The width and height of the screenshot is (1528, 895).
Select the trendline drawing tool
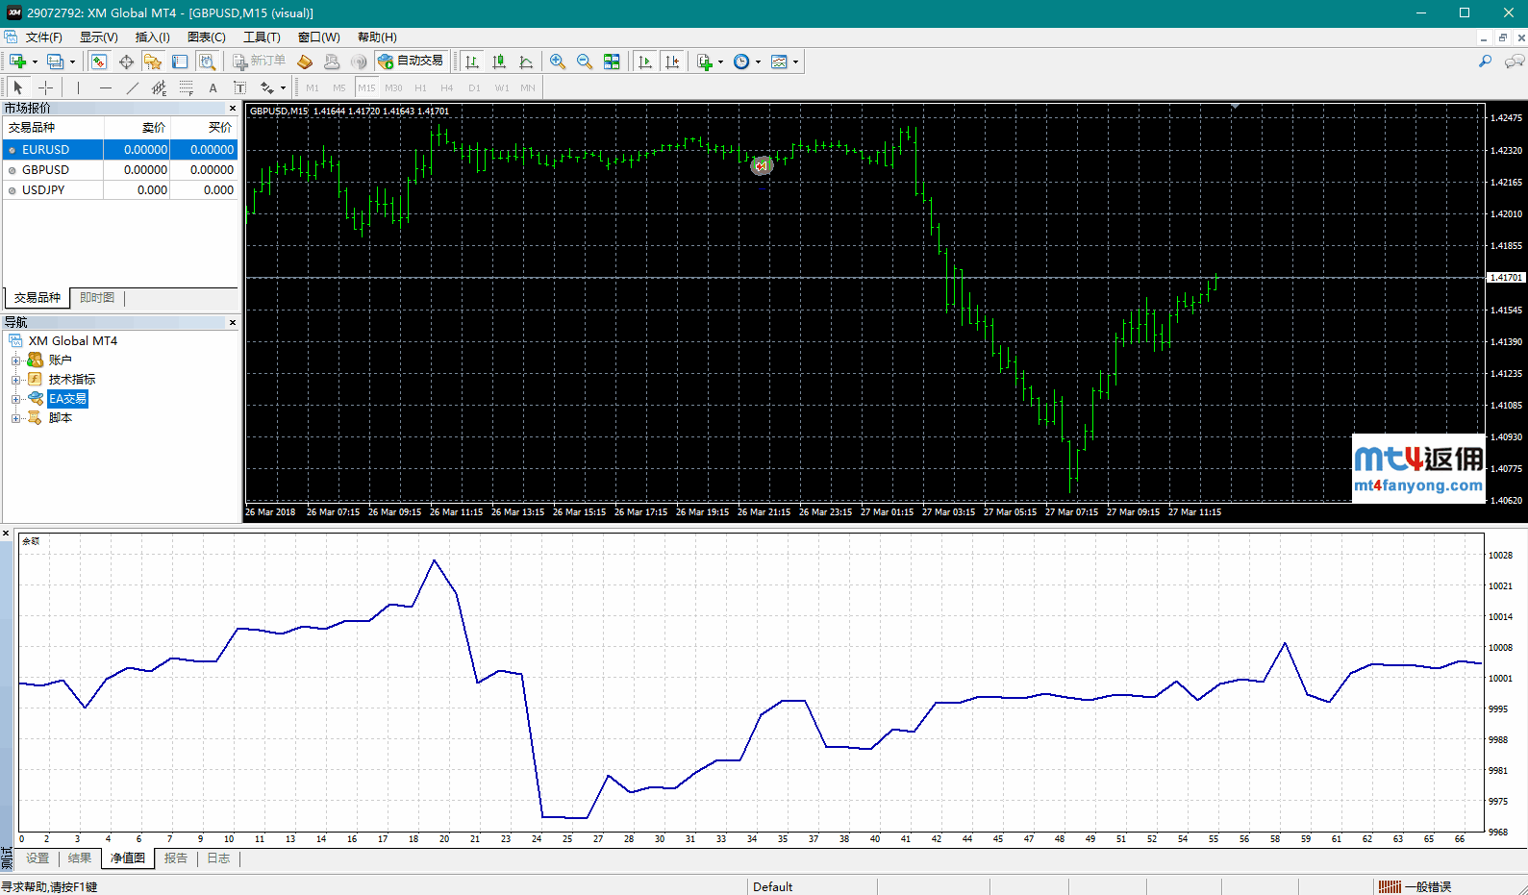click(133, 87)
